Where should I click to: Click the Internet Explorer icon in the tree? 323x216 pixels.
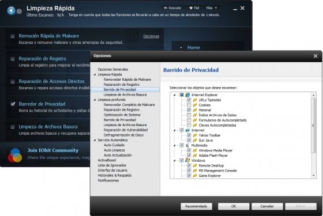click(187, 95)
